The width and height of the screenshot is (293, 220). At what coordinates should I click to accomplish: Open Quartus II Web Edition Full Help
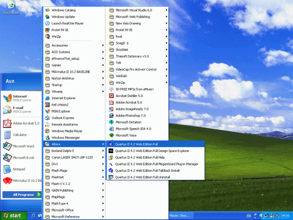pyautogui.click(x=155, y=157)
